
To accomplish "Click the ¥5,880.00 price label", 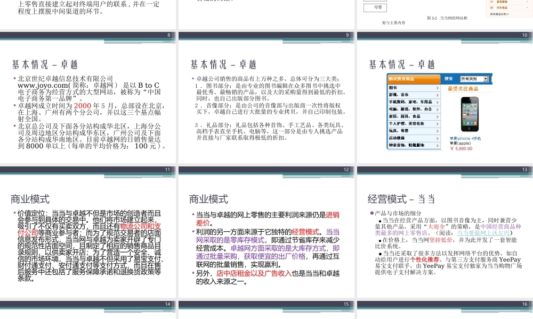I will click(461, 148).
